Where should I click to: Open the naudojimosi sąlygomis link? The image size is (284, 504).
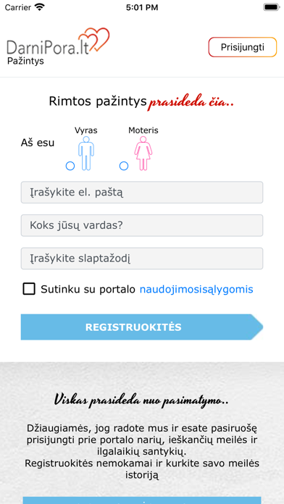196,290
